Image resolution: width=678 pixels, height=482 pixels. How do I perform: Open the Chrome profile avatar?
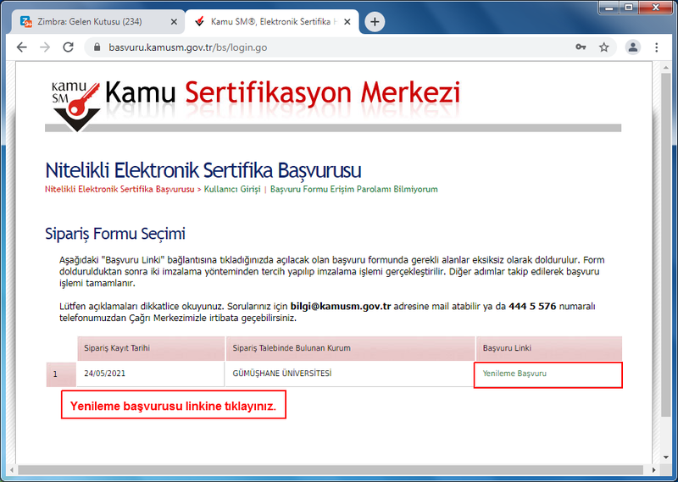point(632,47)
